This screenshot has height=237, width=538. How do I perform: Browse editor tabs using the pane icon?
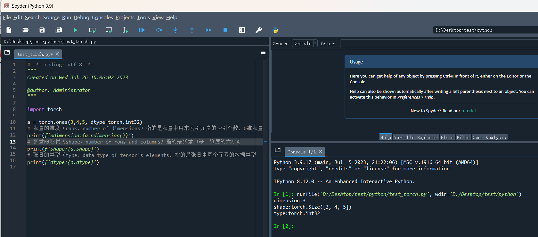pyautogui.click(x=7, y=53)
